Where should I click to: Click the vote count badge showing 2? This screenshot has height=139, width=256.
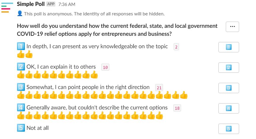click(176, 47)
